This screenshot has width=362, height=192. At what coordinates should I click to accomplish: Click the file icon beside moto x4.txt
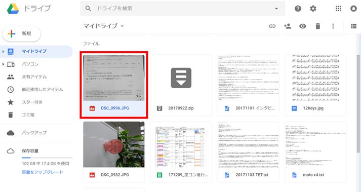click(294, 175)
